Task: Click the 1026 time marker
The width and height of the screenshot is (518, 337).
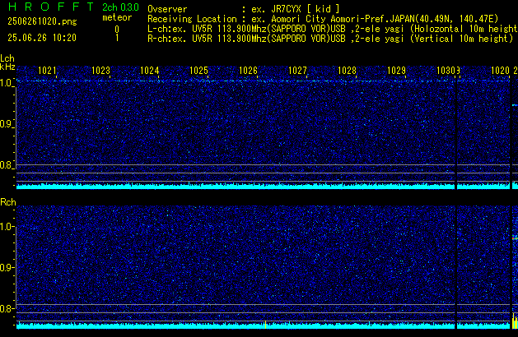Action: 248,71
